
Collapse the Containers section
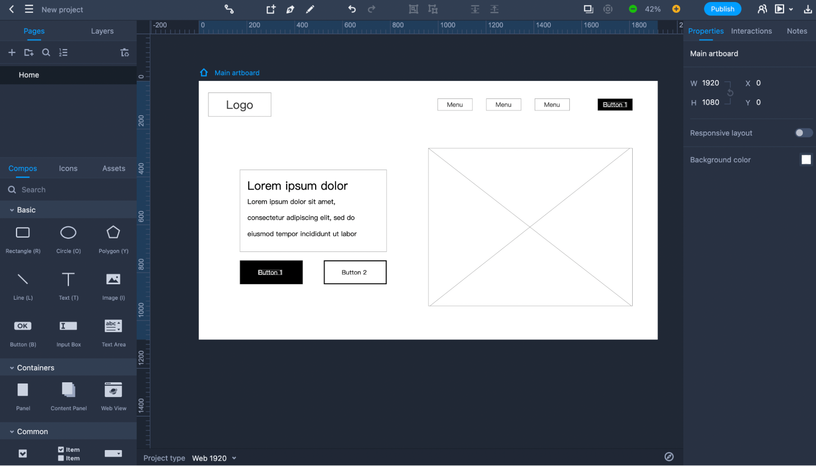(12, 368)
